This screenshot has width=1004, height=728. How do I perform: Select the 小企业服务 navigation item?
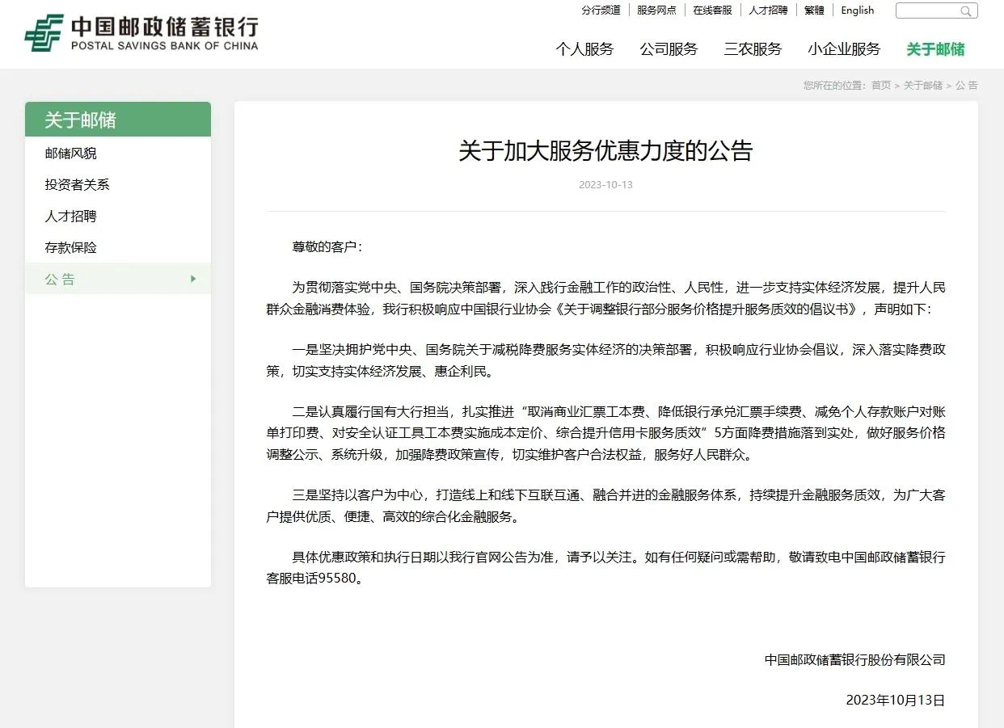pos(844,49)
